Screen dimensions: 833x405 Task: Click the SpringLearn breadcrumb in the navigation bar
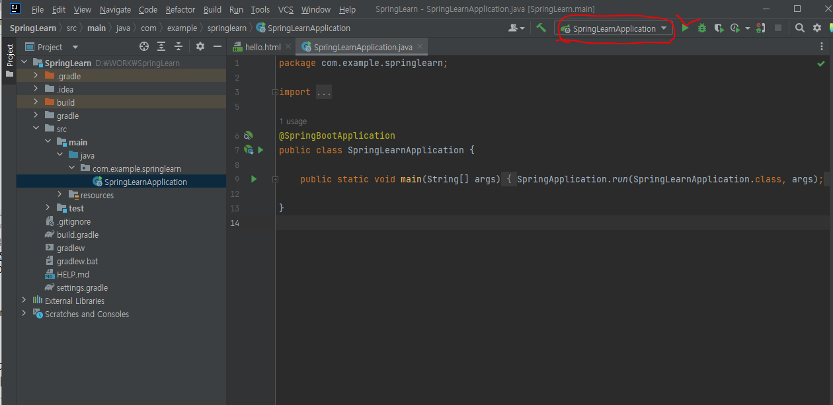[x=33, y=28]
